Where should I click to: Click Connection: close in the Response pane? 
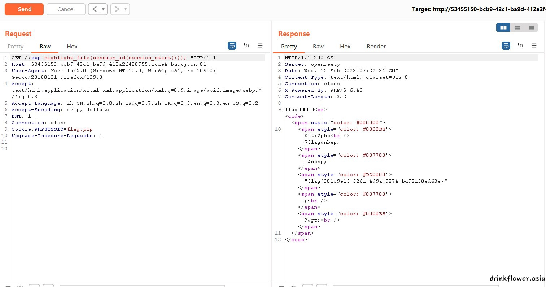point(312,83)
